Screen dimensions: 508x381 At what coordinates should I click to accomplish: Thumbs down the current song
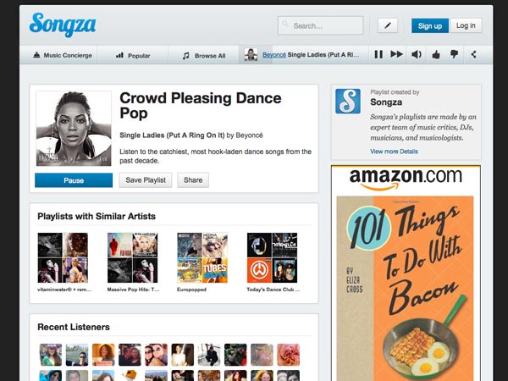point(455,55)
